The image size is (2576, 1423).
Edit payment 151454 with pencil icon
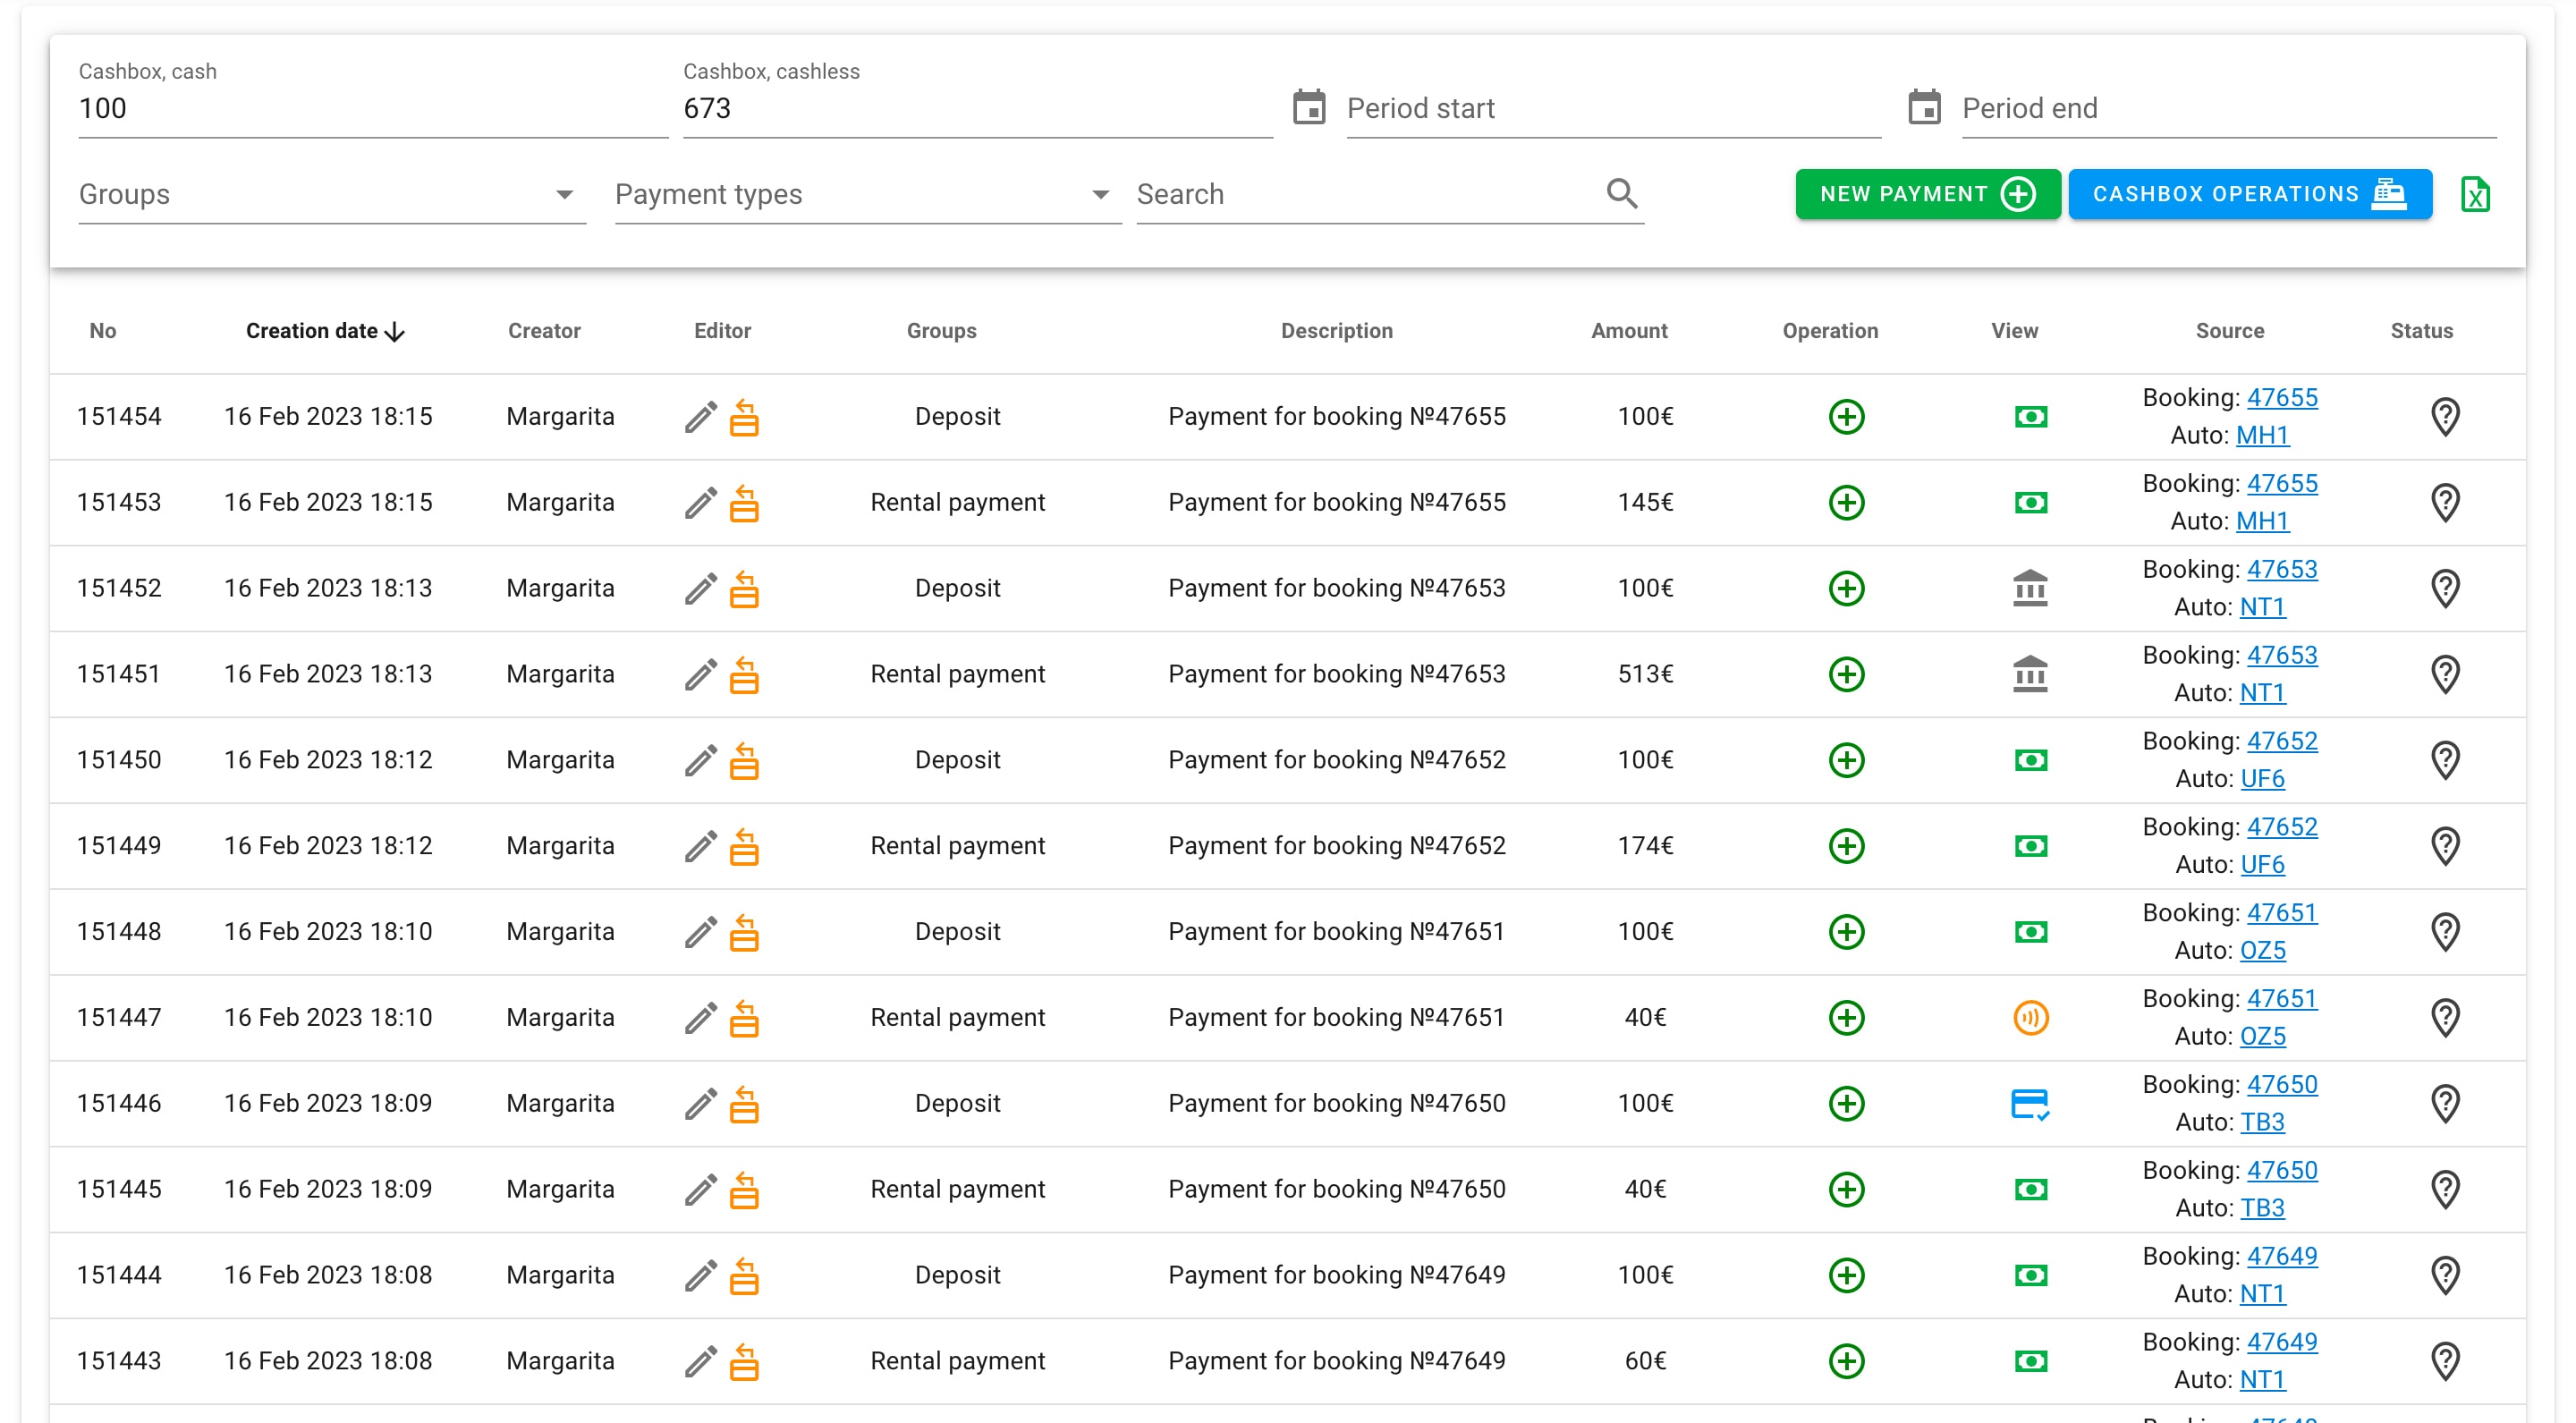[x=700, y=417]
